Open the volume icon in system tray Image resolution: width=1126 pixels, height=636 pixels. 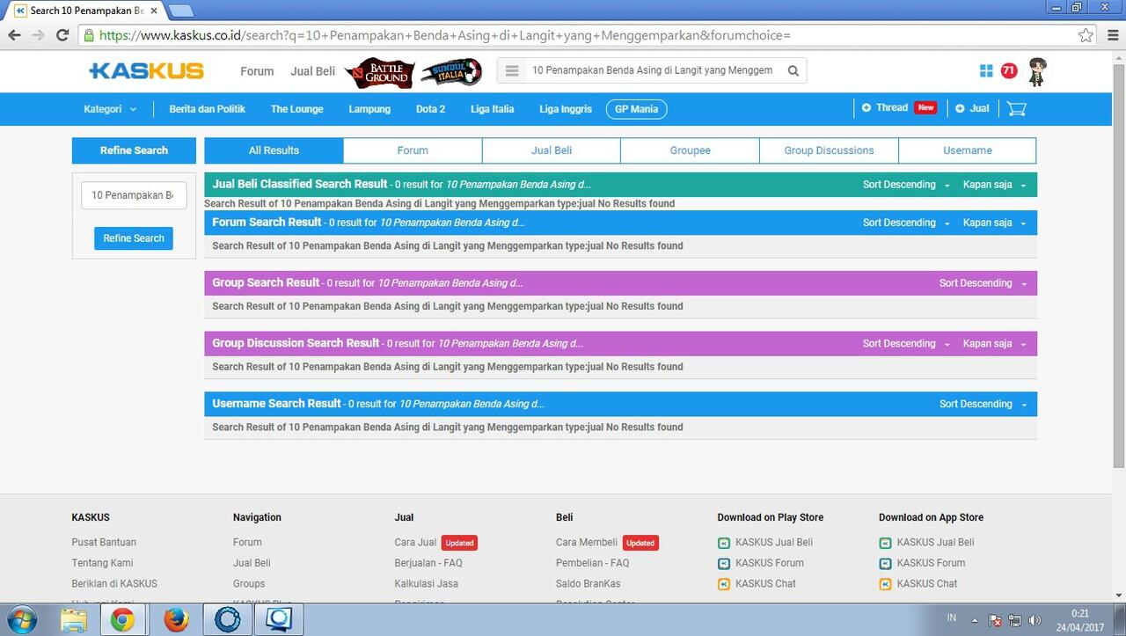pyautogui.click(x=1035, y=620)
